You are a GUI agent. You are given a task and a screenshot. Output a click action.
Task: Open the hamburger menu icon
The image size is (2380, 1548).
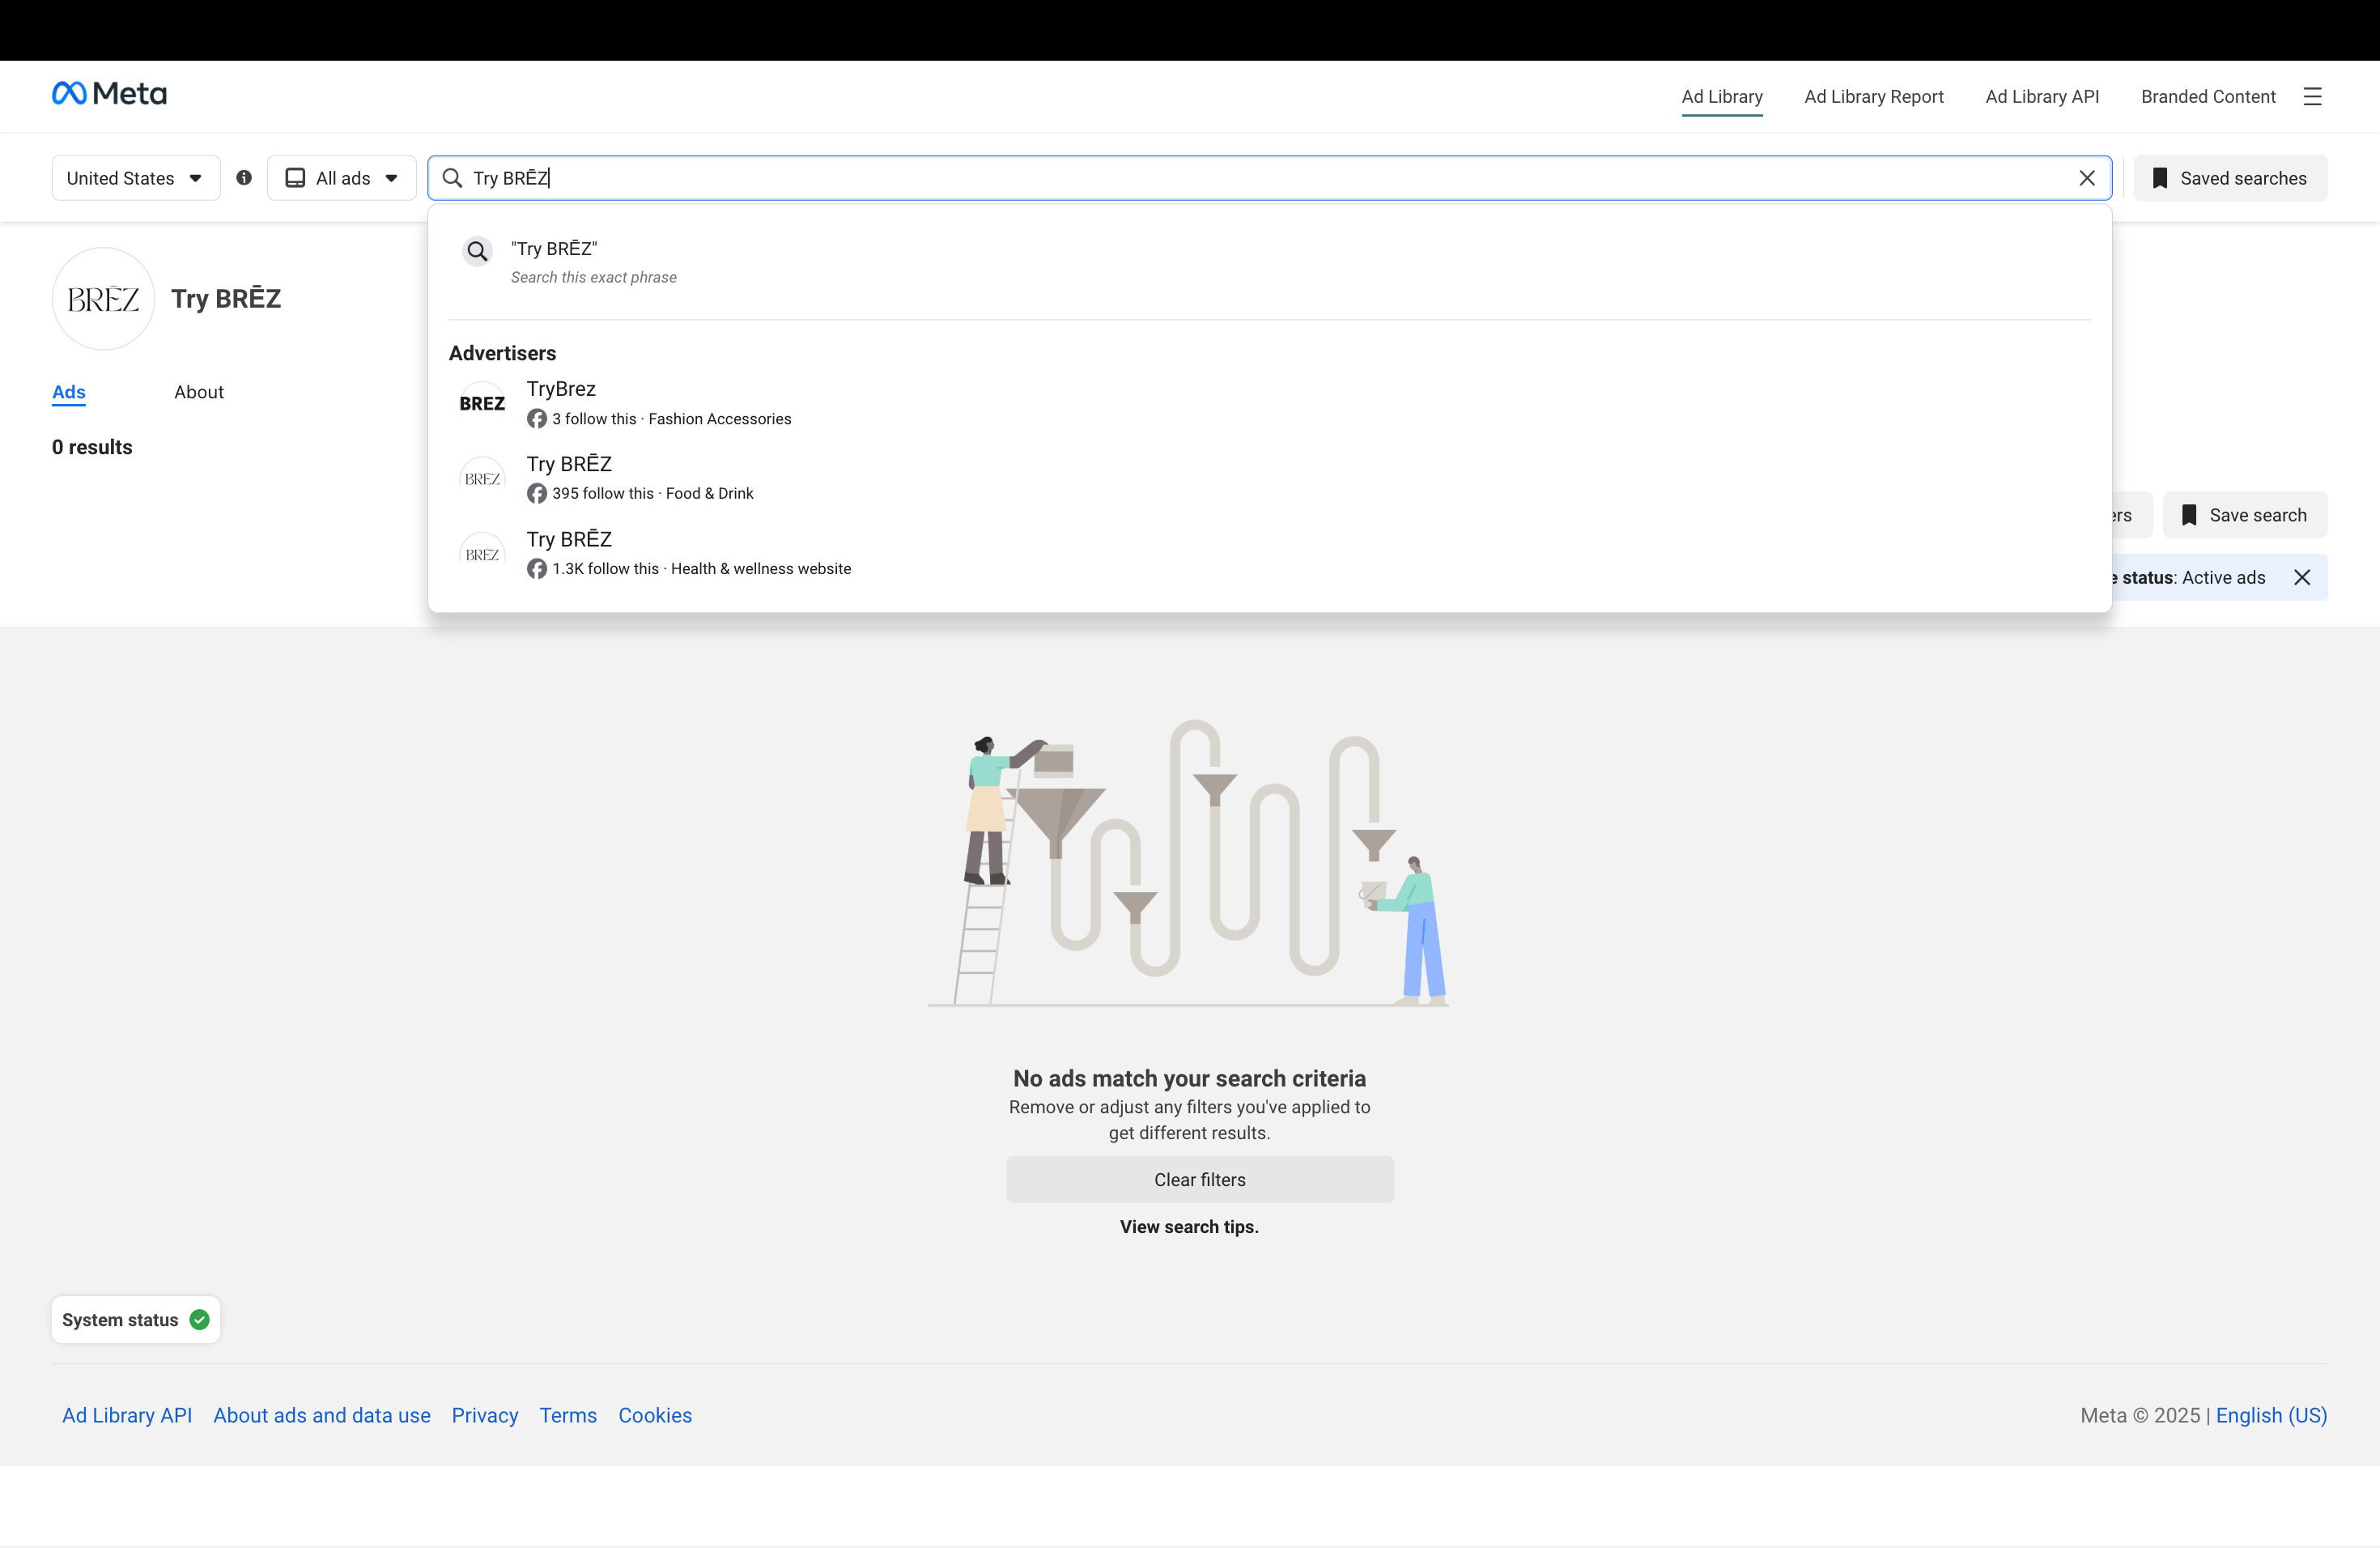[2312, 97]
